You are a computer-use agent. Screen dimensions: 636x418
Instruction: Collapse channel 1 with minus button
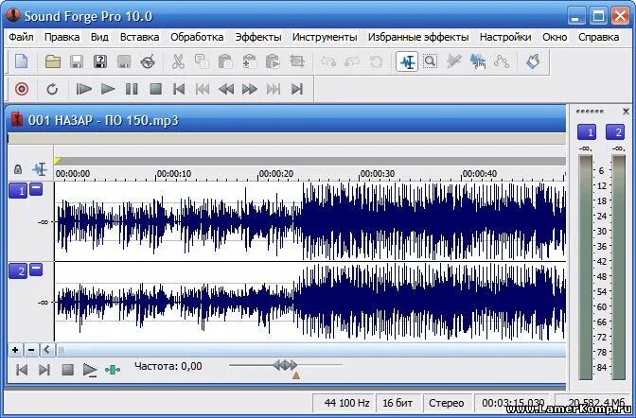pyautogui.click(x=36, y=188)
